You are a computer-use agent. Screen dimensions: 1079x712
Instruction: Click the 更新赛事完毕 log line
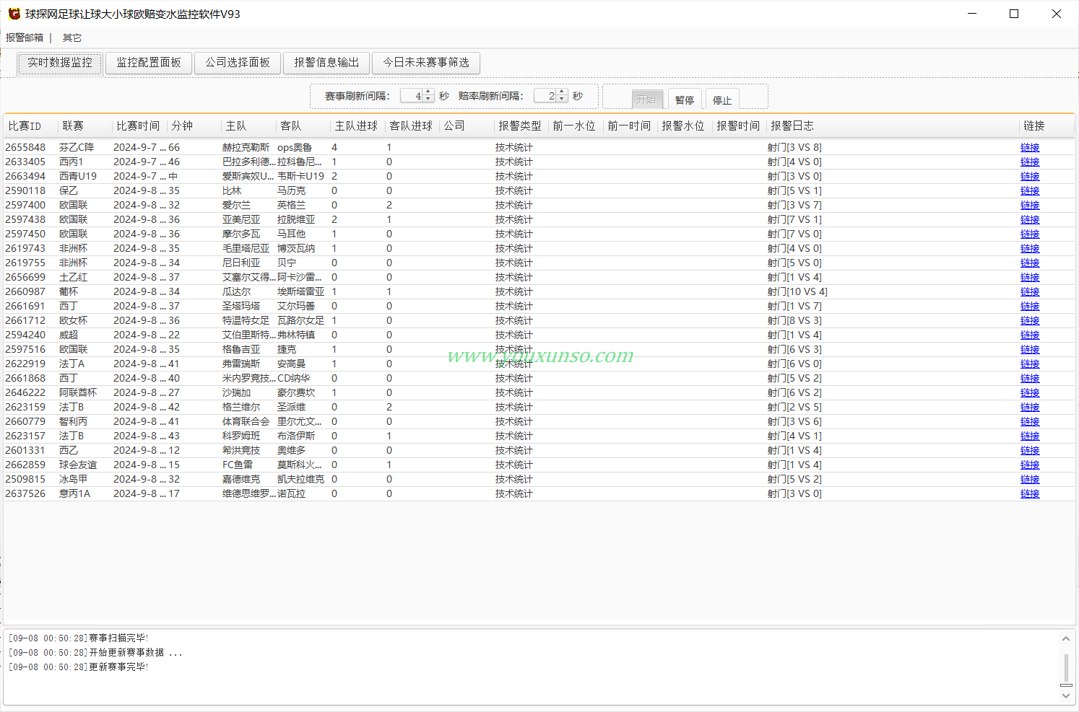coord(79,667)
